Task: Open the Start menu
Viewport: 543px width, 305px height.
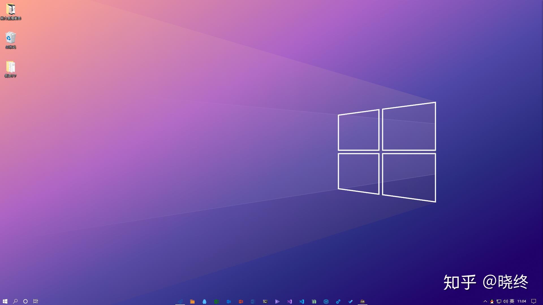Action: pos(6,301)
